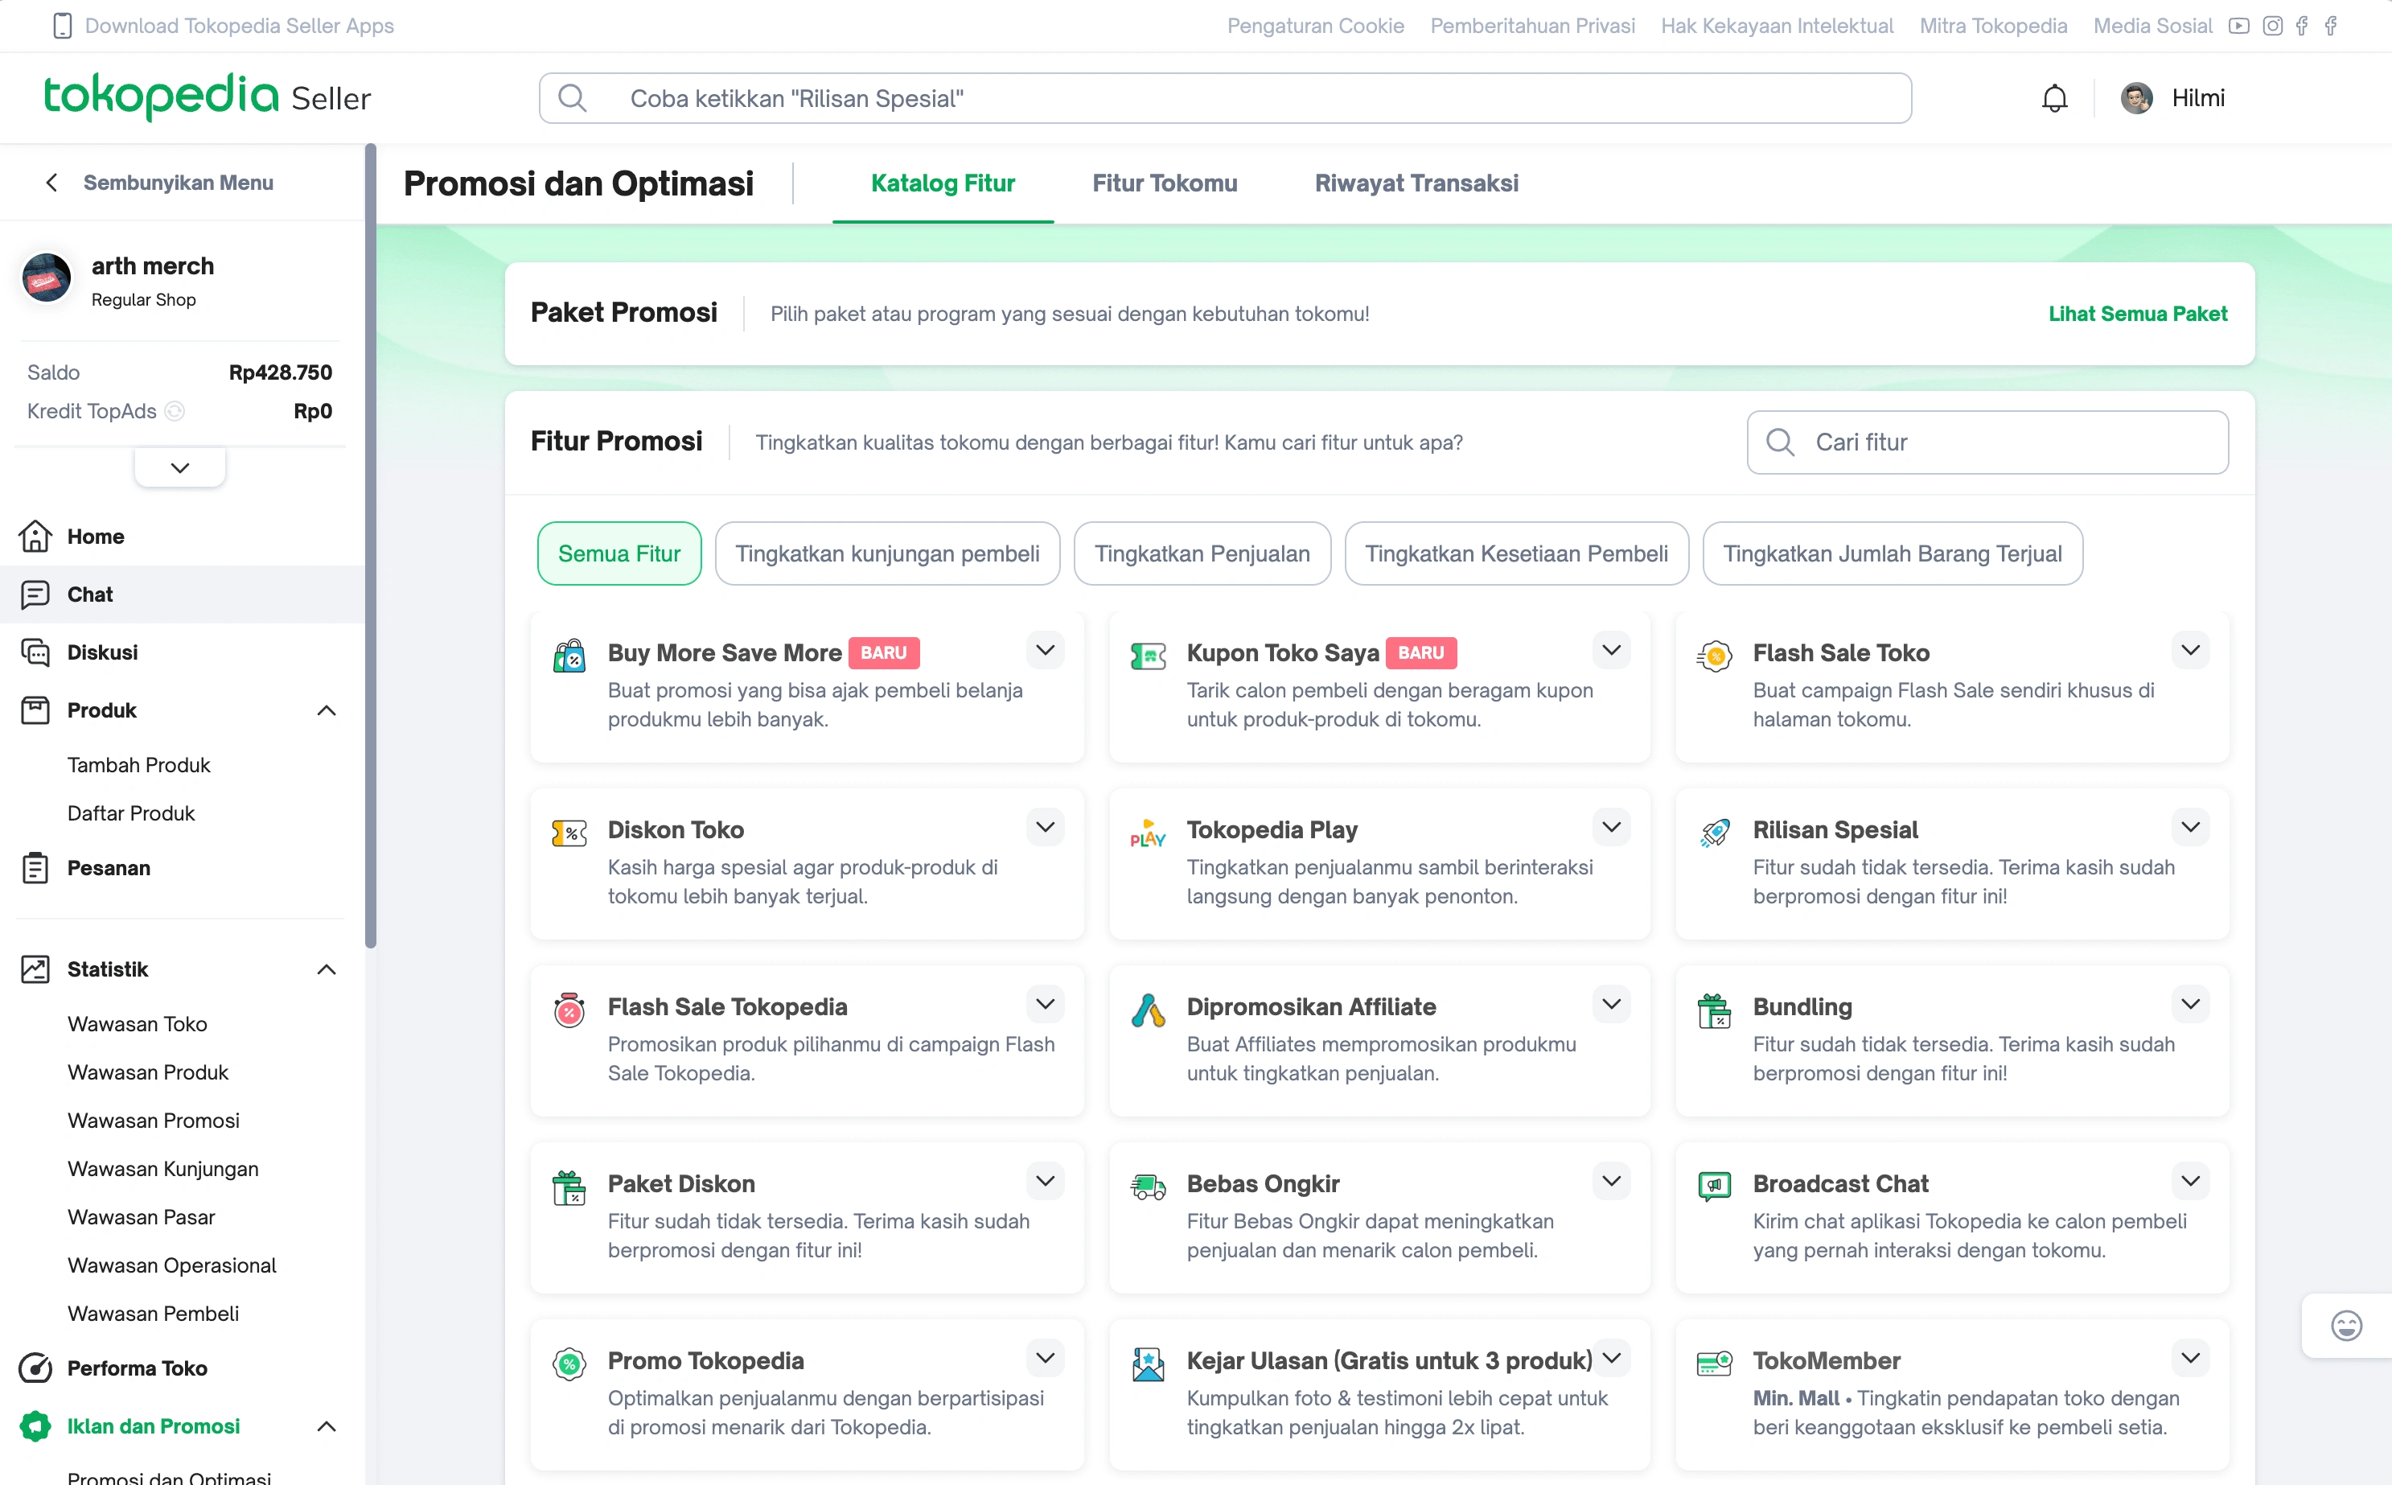
Task: Expand the Buy More Save More details
Action: click(1046, 650)
